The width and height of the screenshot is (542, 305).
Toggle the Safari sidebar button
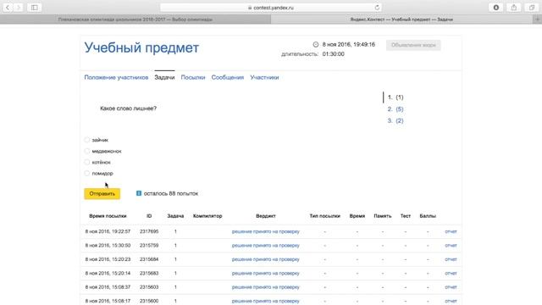34,8
